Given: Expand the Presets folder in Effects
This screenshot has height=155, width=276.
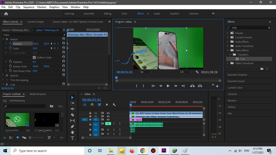Looking at the screenshot, I should click(227, 33).
